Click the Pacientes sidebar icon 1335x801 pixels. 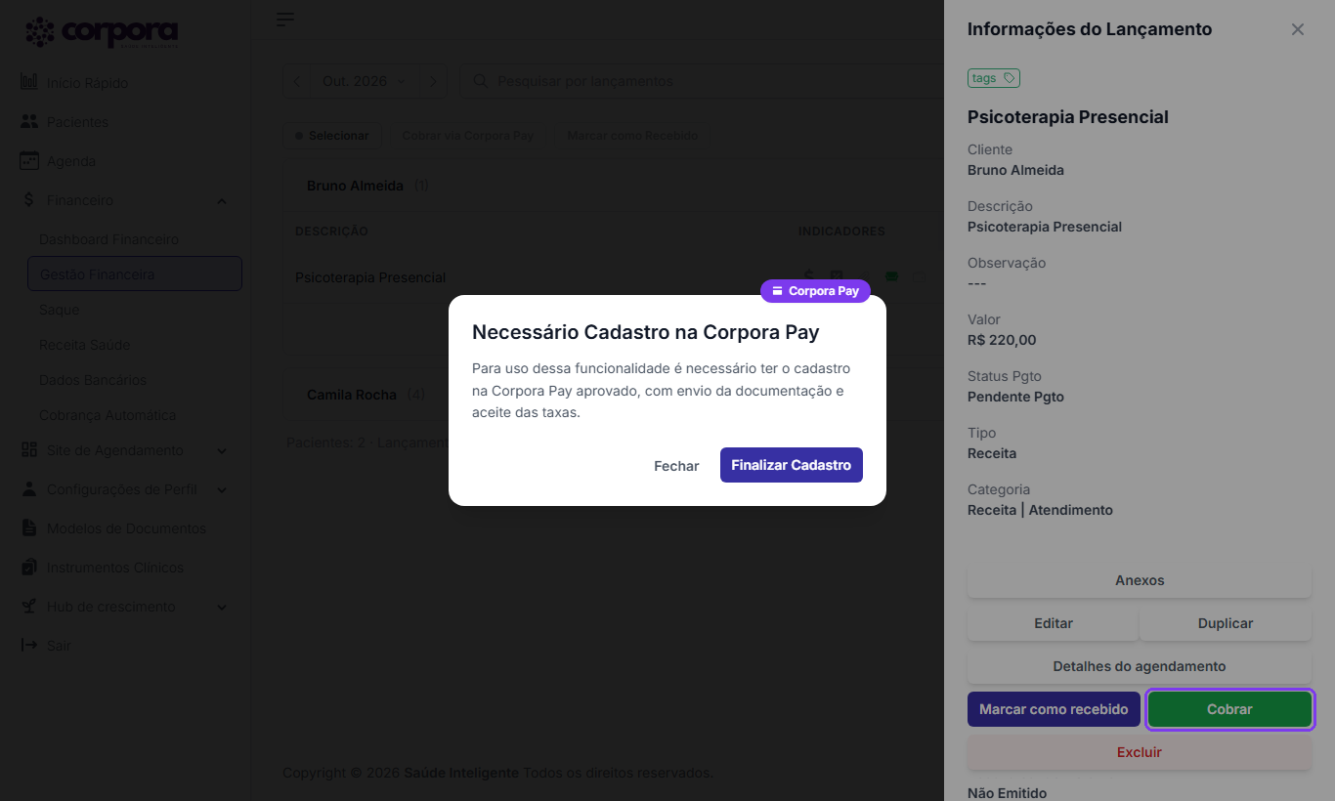coord(29,122)
